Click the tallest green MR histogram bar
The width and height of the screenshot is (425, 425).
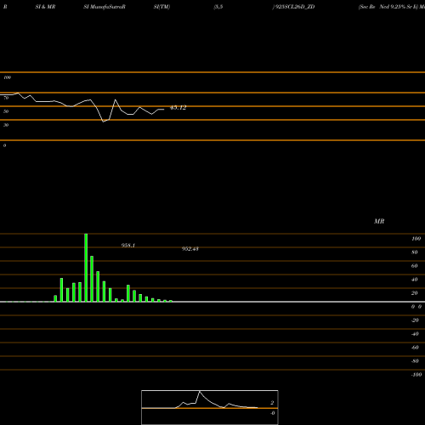[86, 268]
